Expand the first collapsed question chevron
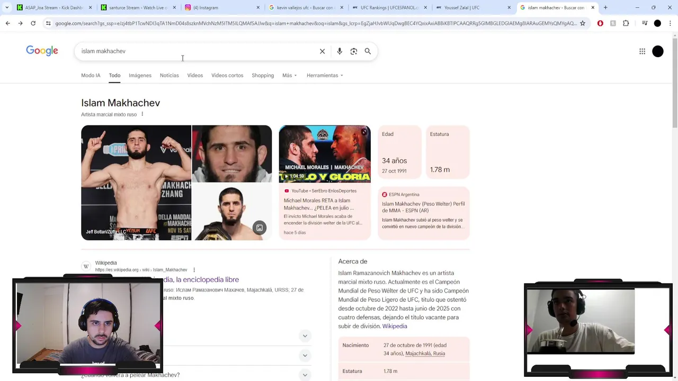 tap(305, 335)
